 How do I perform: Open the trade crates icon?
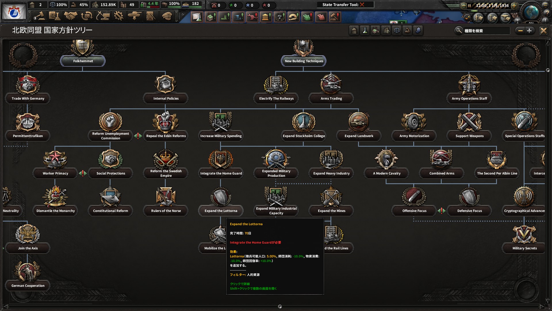(87, 16)
